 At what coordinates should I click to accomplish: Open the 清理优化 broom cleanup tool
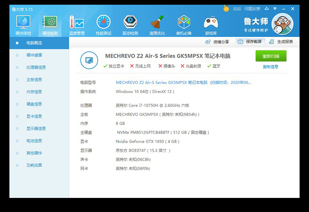tap(157, 25)
